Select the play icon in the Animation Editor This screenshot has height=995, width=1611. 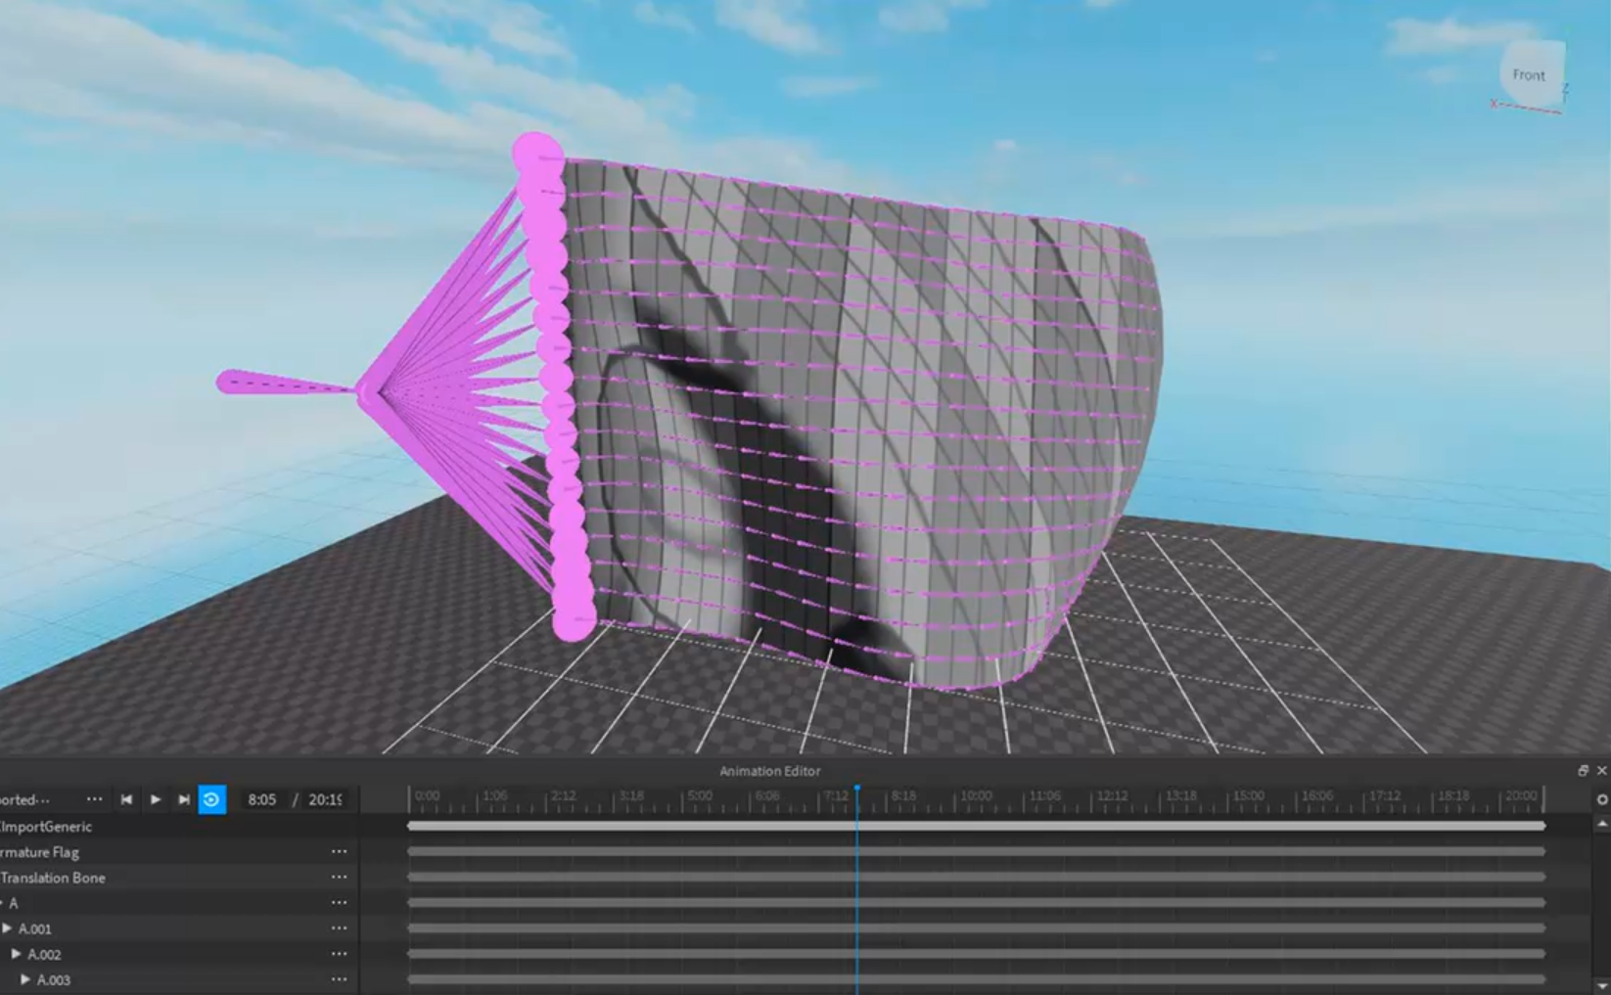[157, 799]
